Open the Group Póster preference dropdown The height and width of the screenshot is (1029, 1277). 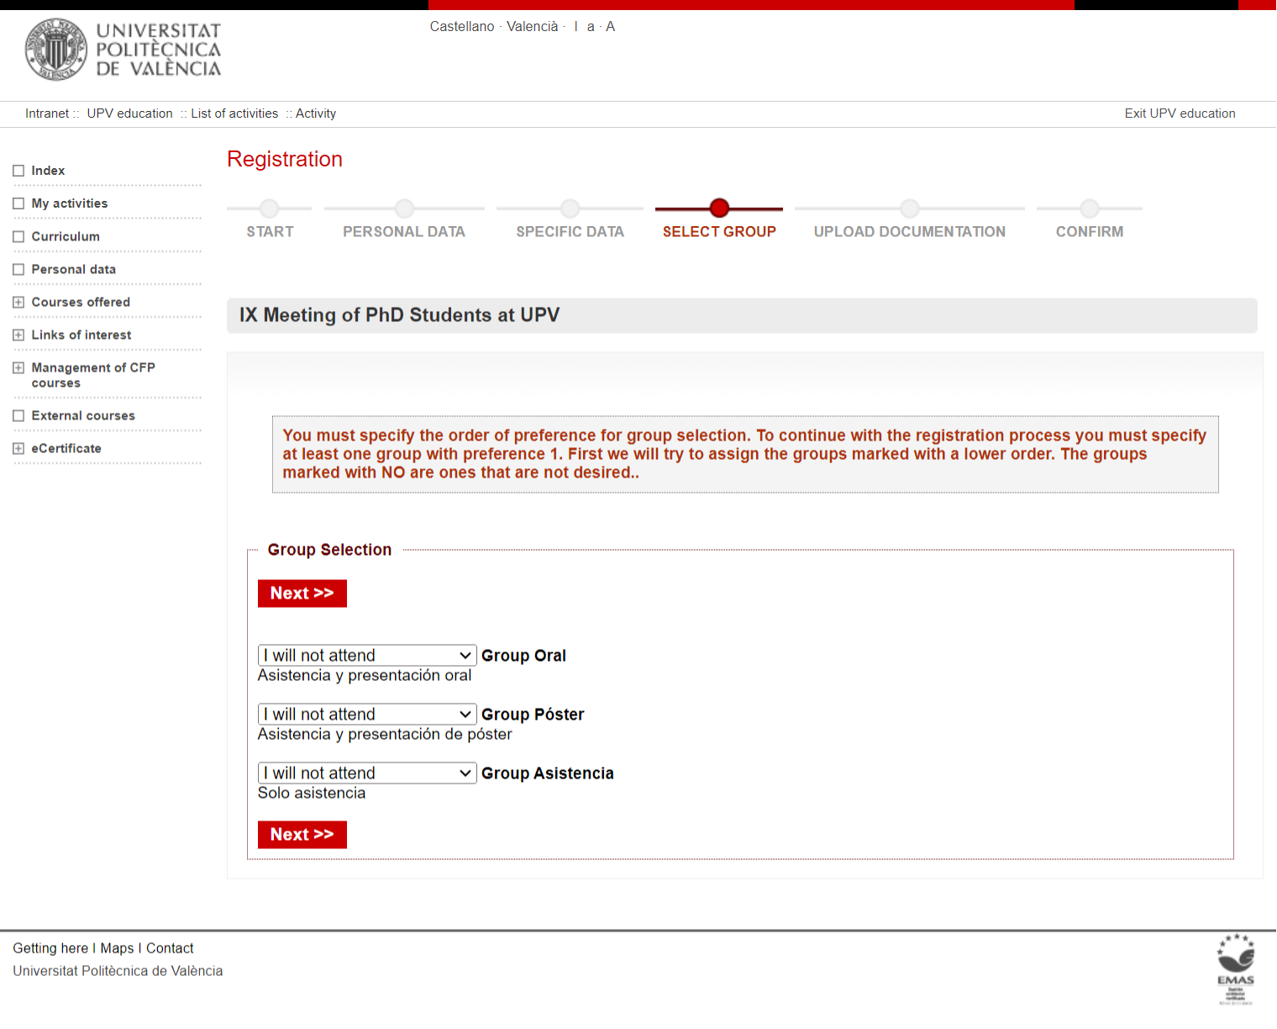pos(367,715)
